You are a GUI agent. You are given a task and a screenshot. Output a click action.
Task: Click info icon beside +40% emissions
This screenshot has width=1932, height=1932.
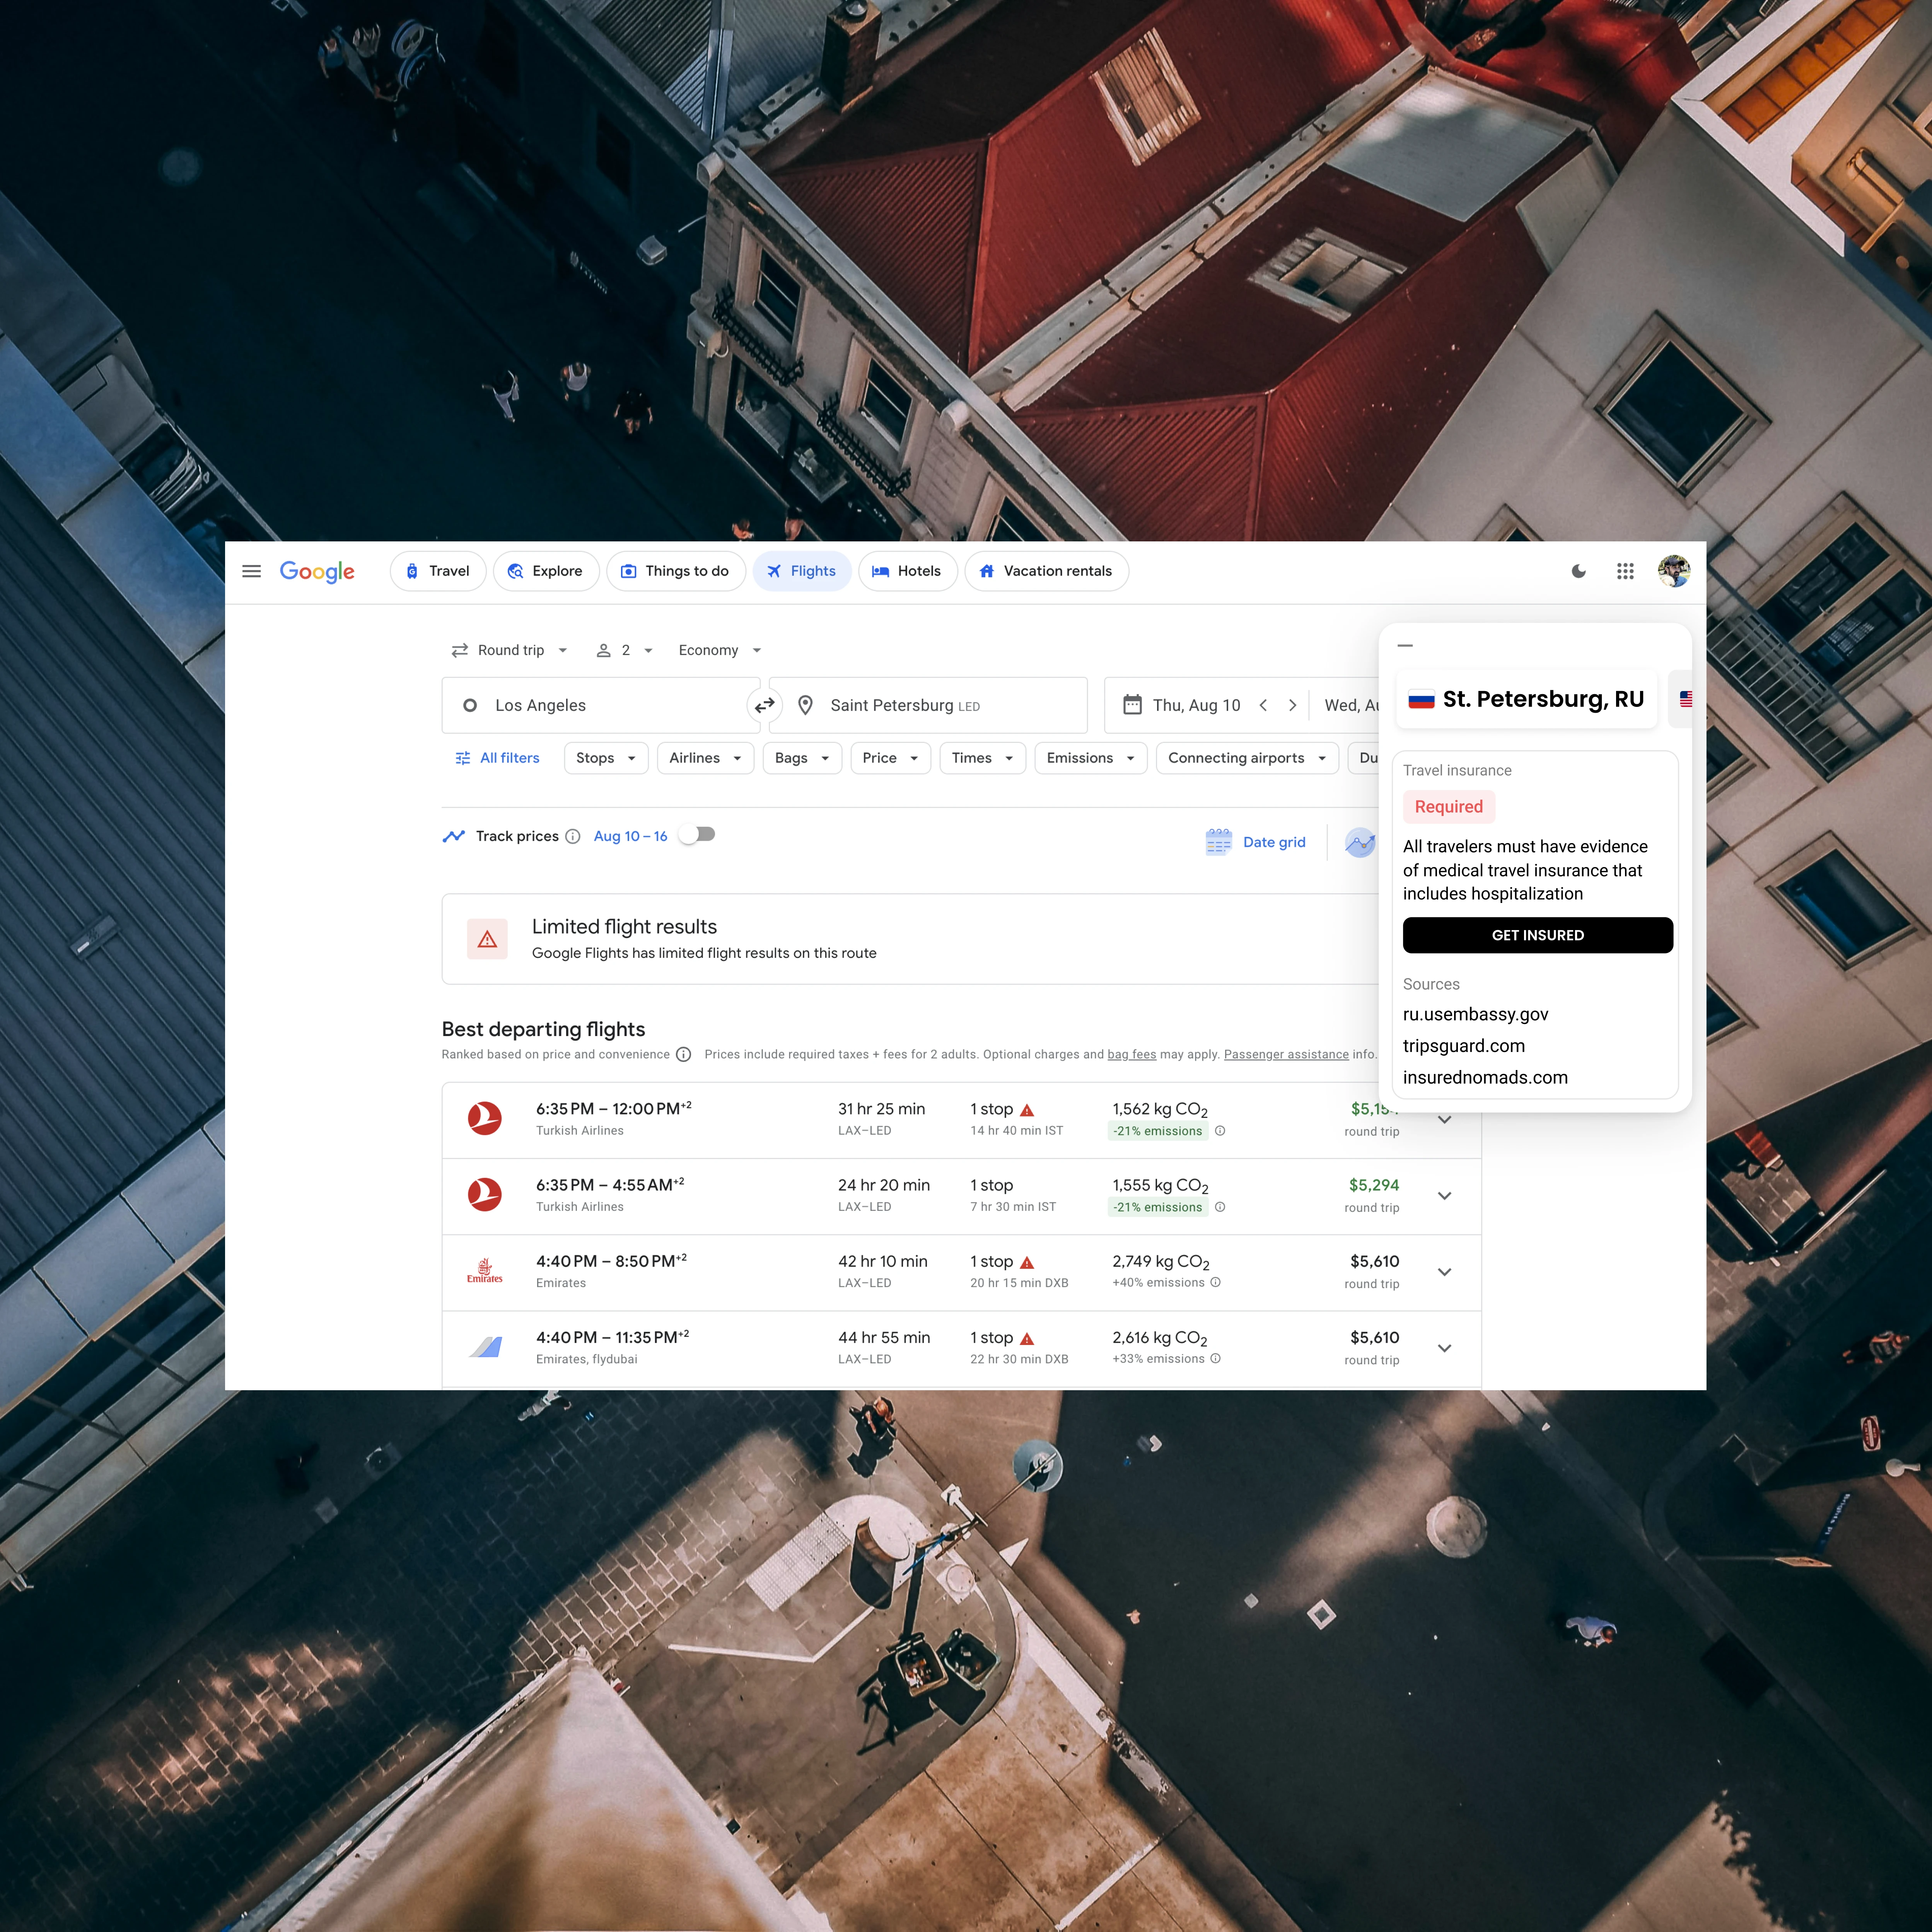click(1216, 1282)
